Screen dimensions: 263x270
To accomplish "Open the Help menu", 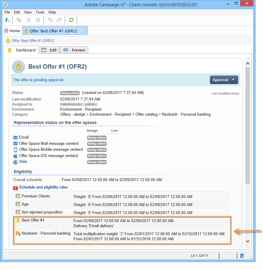I will pyautogui.click(x=52, y=12).
